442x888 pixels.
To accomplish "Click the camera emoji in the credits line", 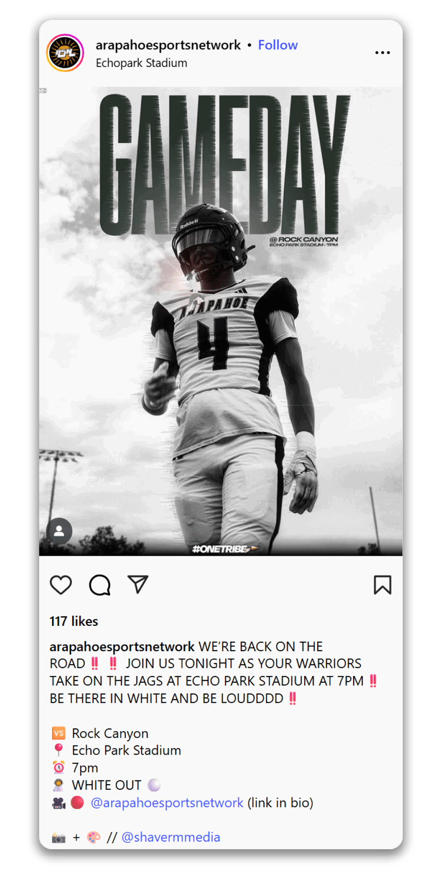I will click(59, 837).
